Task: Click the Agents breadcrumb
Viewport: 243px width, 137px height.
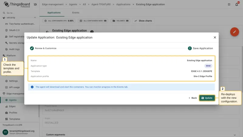Action: (73, 4)
